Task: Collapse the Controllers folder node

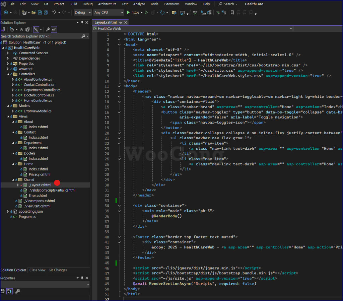Action: tap(8, 74)
